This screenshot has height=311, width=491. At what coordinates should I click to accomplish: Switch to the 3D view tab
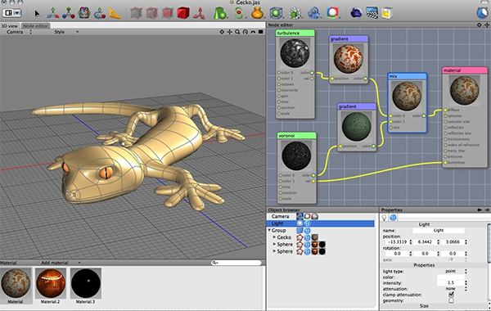pos(10,25)
